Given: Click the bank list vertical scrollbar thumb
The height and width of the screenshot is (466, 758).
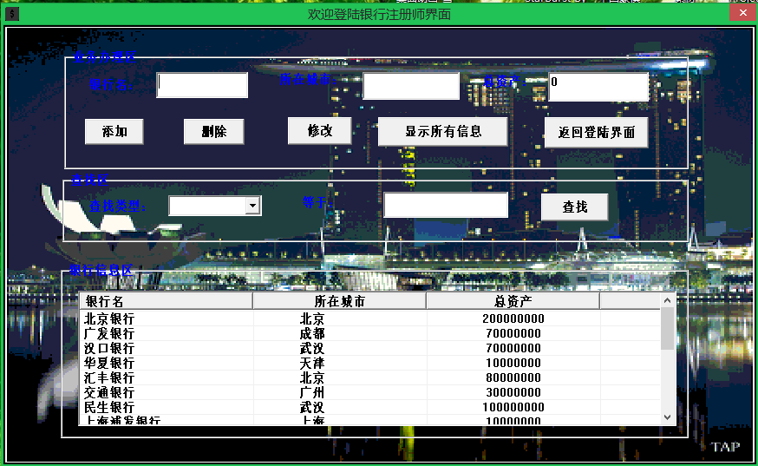Looking at the screenshot, I should pos(668,329).
